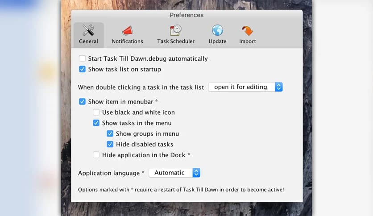Uncheck Show task list on startup
The height and width of the screenshot is (216, 373).
coord(82,69)
